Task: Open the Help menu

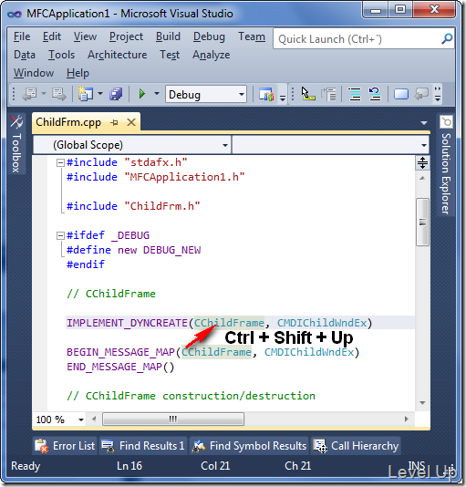Action: 78,73
